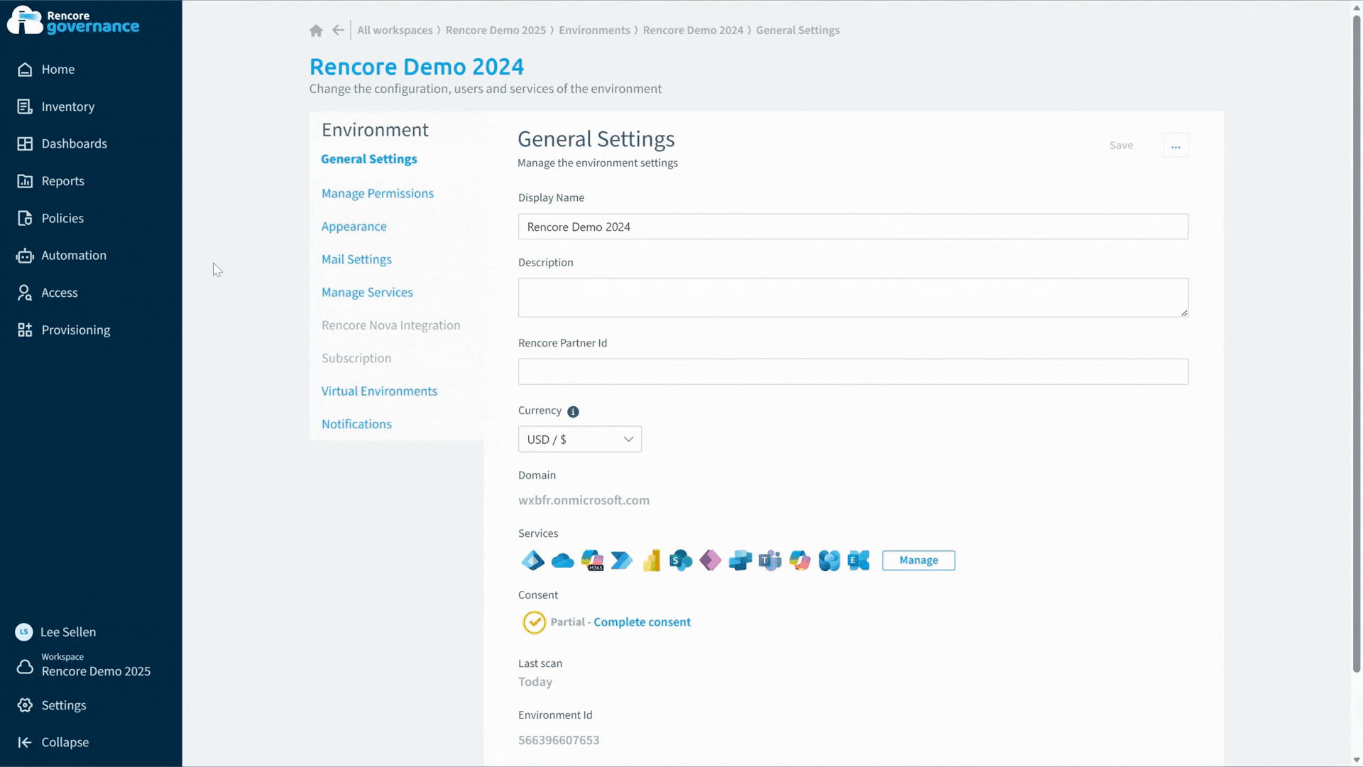Open the home breadcrumb icon
The width and height of the screenshot is (1363, 767).
(x=315, y=30)
